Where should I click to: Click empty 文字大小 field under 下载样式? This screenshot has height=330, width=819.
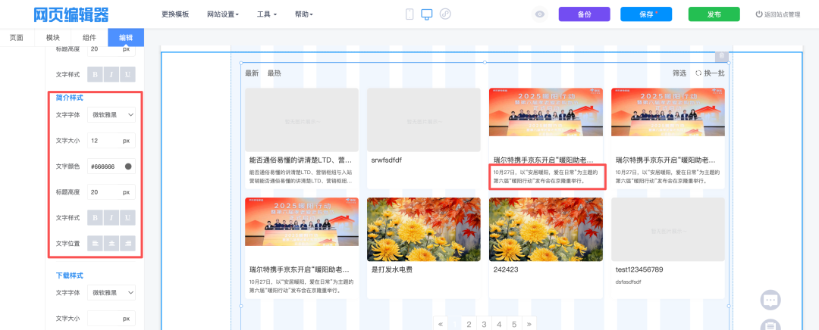(x=111, y=319)
